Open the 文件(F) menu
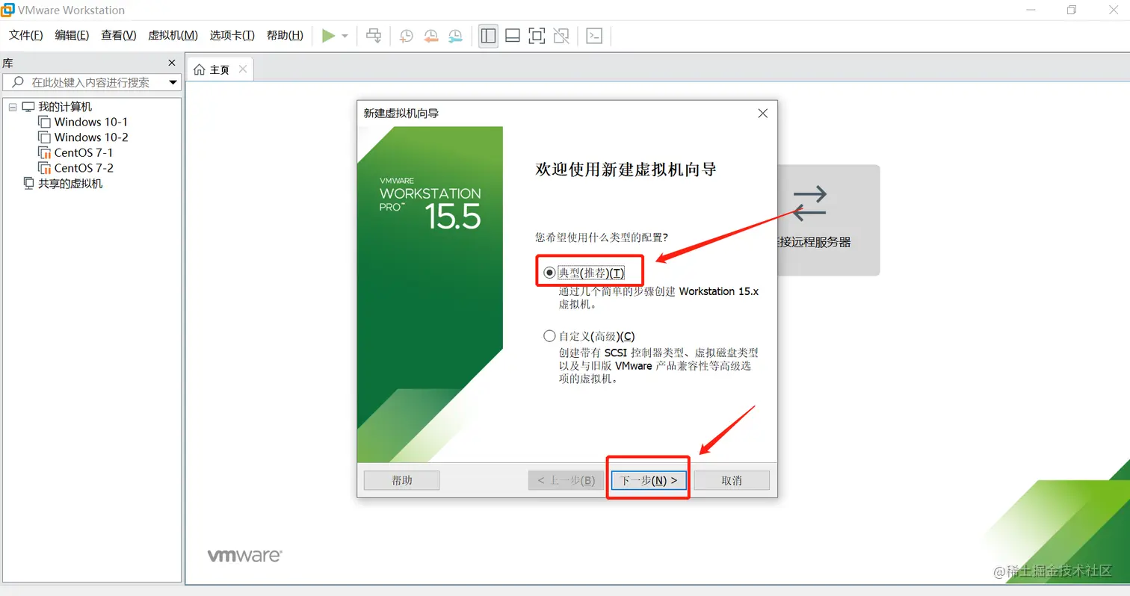This screenshot has height=596, width=1130. click(26, 35)
